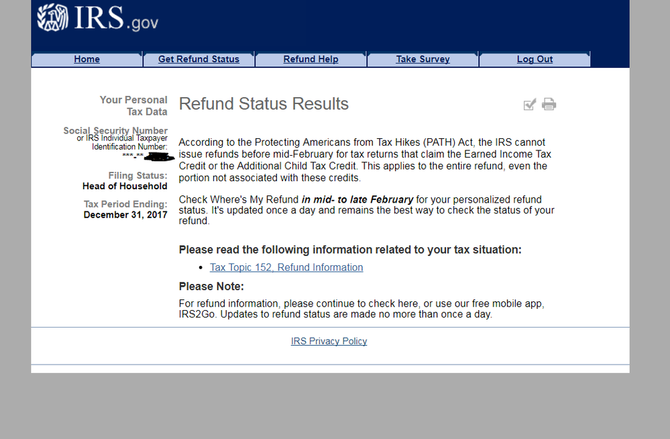Click the checkmark icon beside the printer
670x439 pixels.
click(530, 105)
